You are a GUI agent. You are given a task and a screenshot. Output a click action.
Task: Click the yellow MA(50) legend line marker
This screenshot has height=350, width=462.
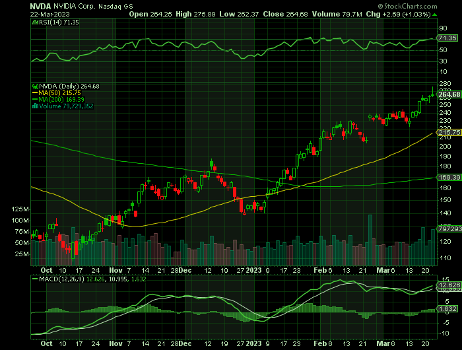coord(35,93)
